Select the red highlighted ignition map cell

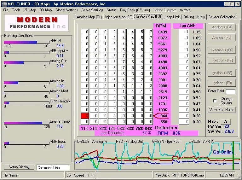85,116
